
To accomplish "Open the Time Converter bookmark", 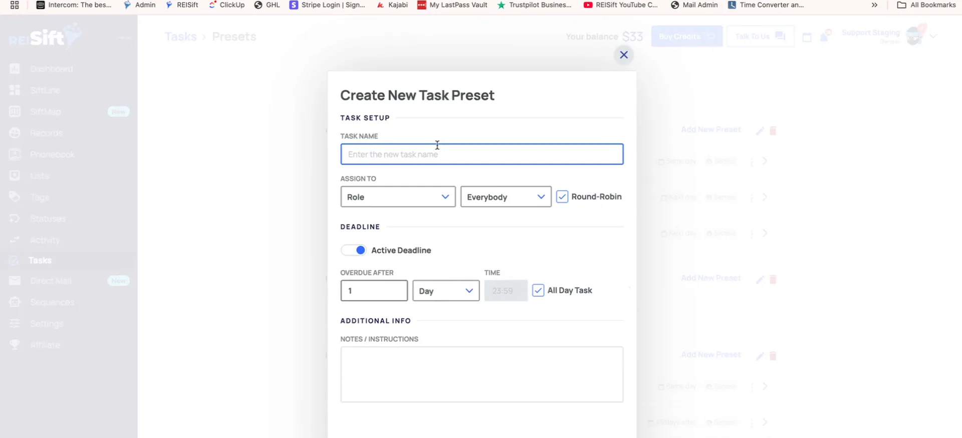I will (766, 5).
